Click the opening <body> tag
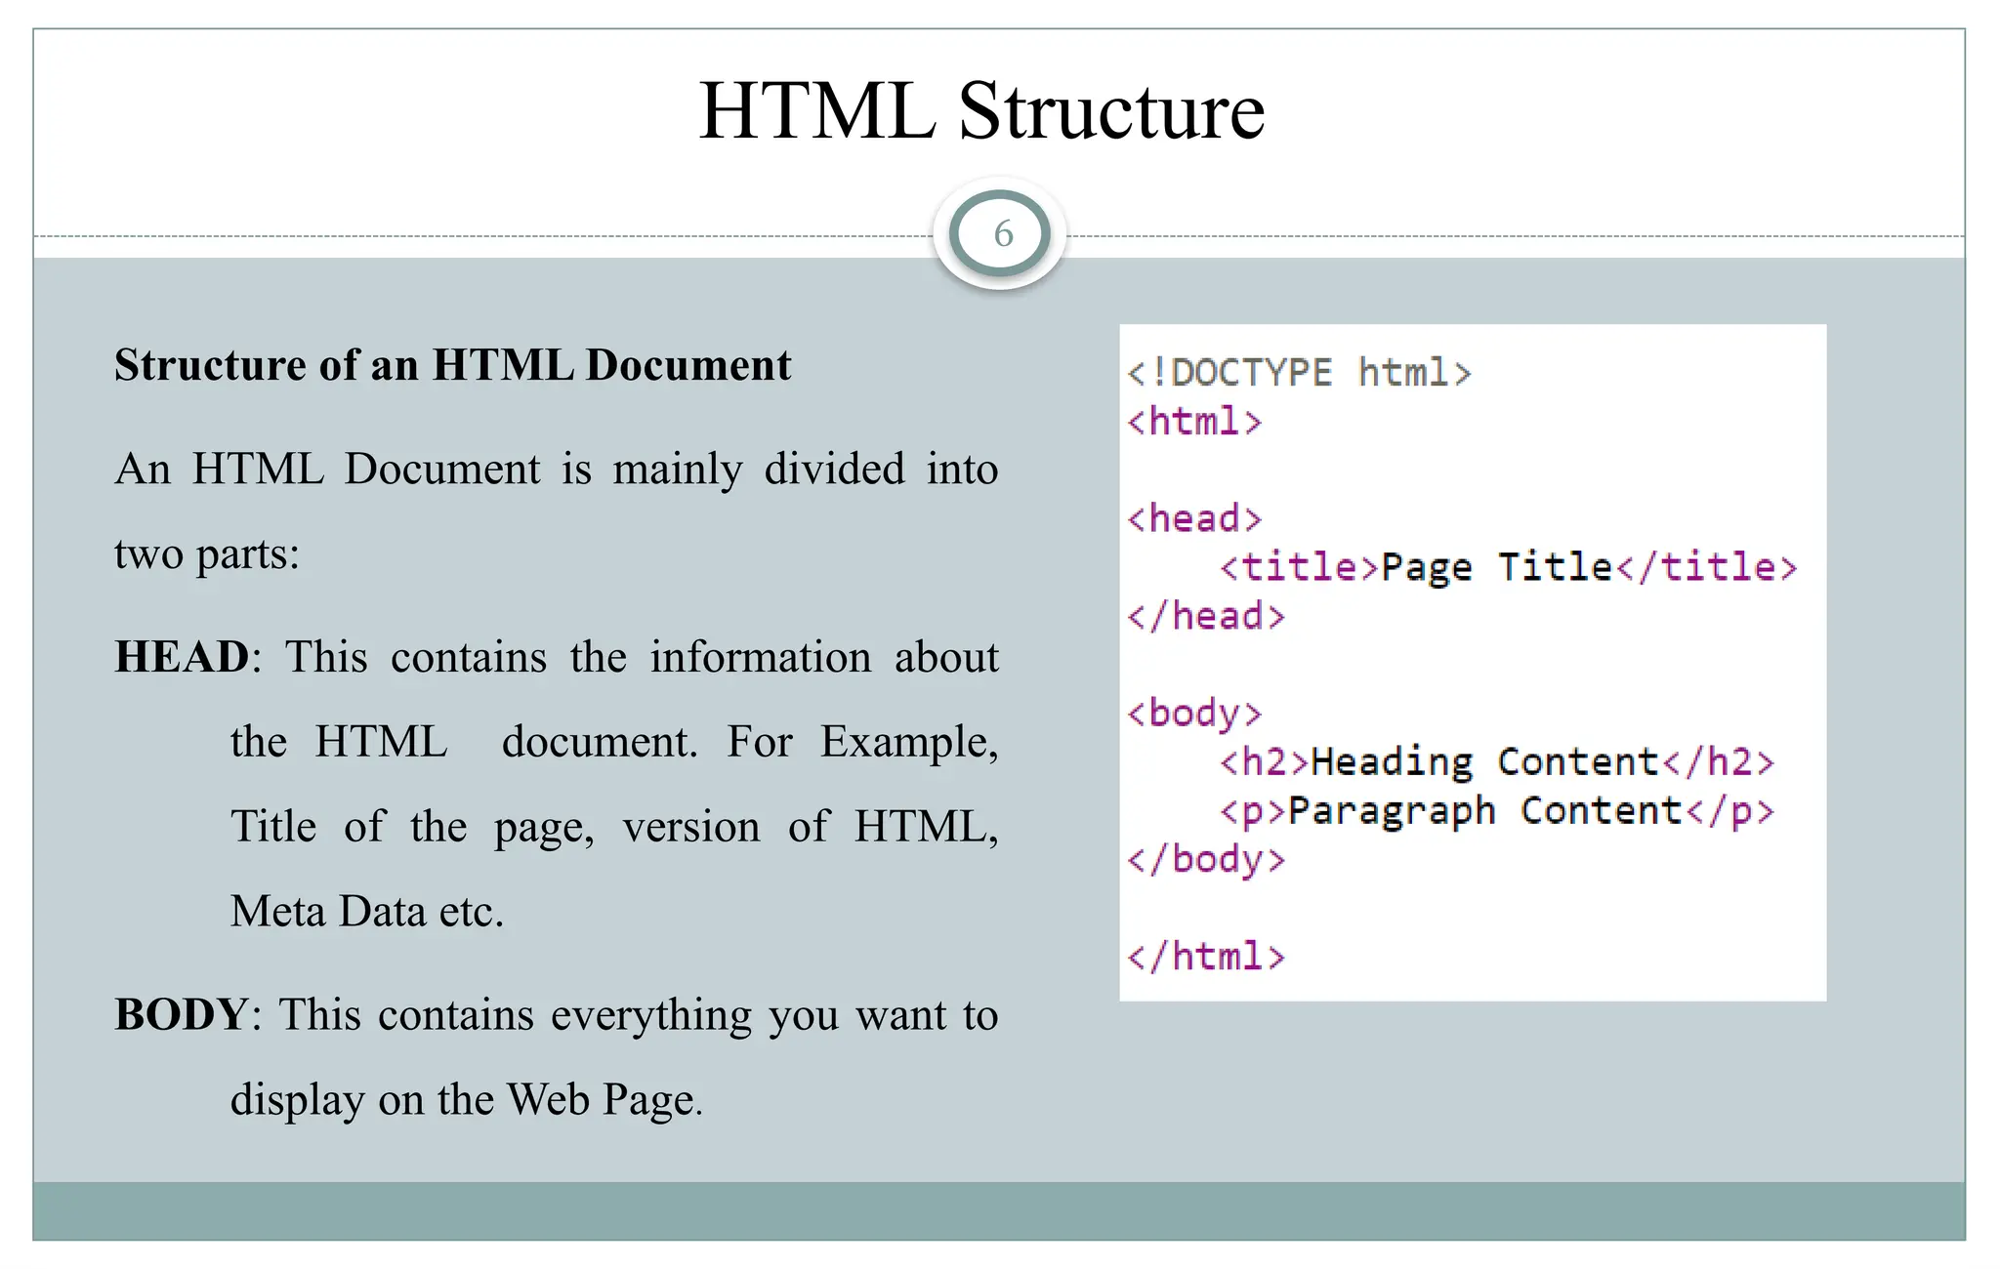Screen dimensions: 2000x1269 tap(1194, 714)
